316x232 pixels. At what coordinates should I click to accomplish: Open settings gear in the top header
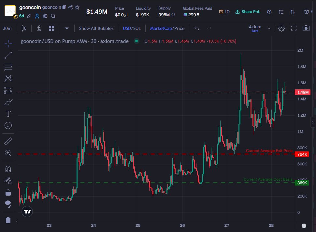[269, 12]
